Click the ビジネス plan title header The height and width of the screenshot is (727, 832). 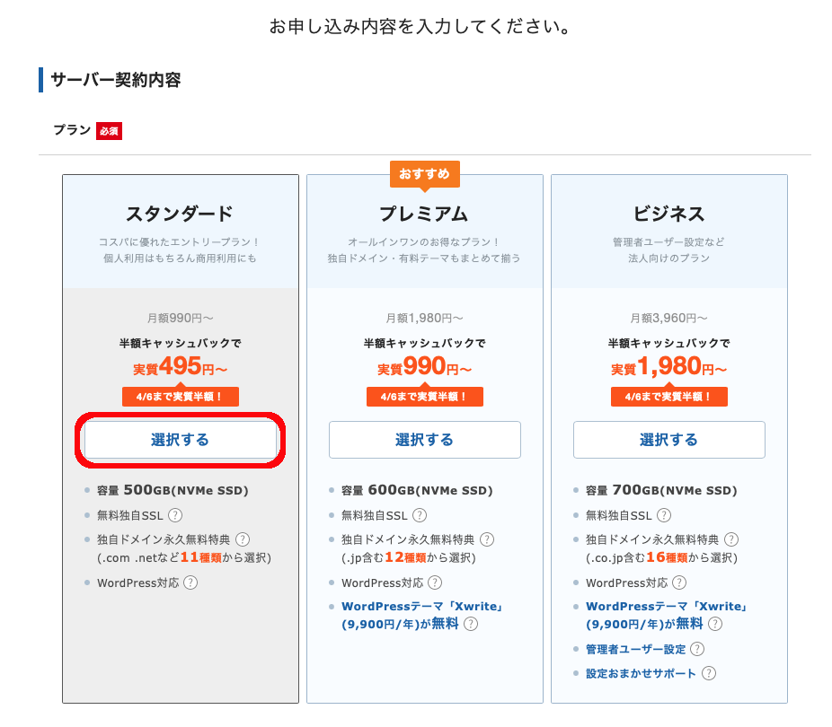coord(668,214)
